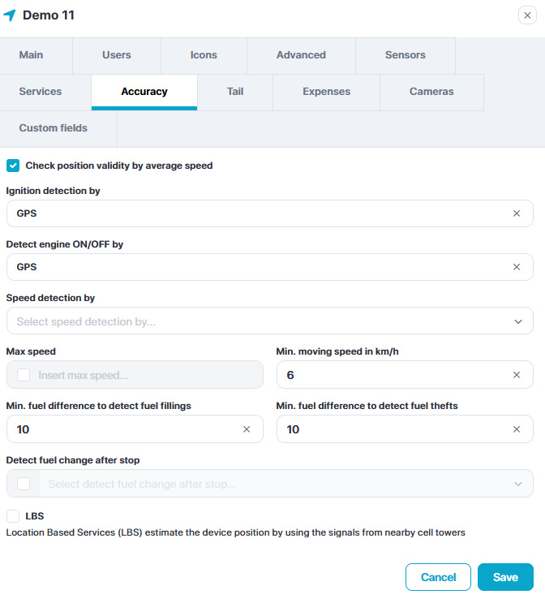Tick the Detect fuel change after stop checkbox

pyautogui.click(x=24, y=484)
